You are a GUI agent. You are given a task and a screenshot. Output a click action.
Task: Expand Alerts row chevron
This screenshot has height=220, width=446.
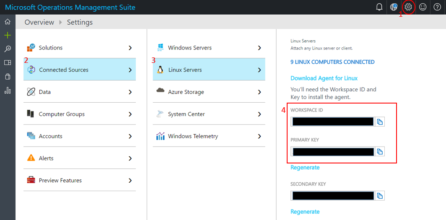point(130,158)
